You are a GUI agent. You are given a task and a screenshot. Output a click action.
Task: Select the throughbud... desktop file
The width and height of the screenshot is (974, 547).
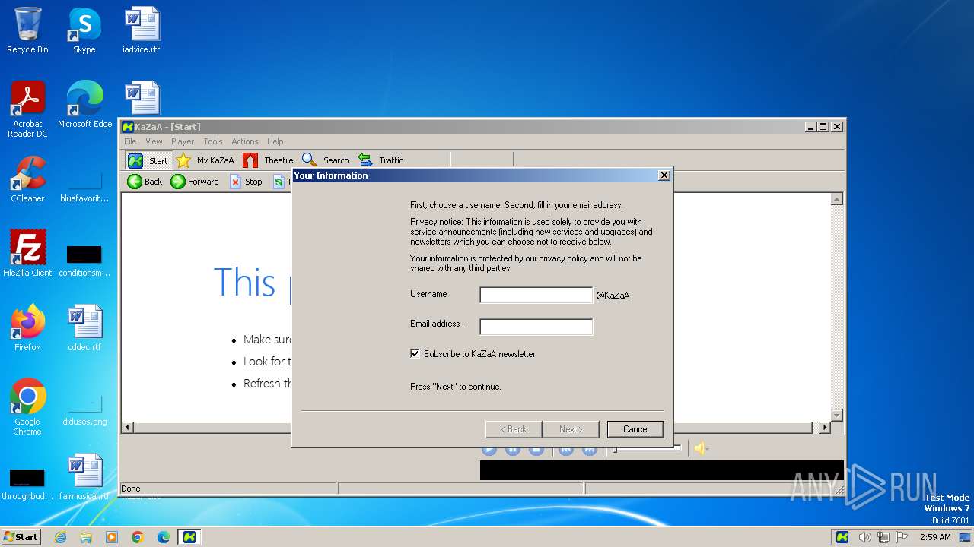pyautogui.click(x=27, y=485)
